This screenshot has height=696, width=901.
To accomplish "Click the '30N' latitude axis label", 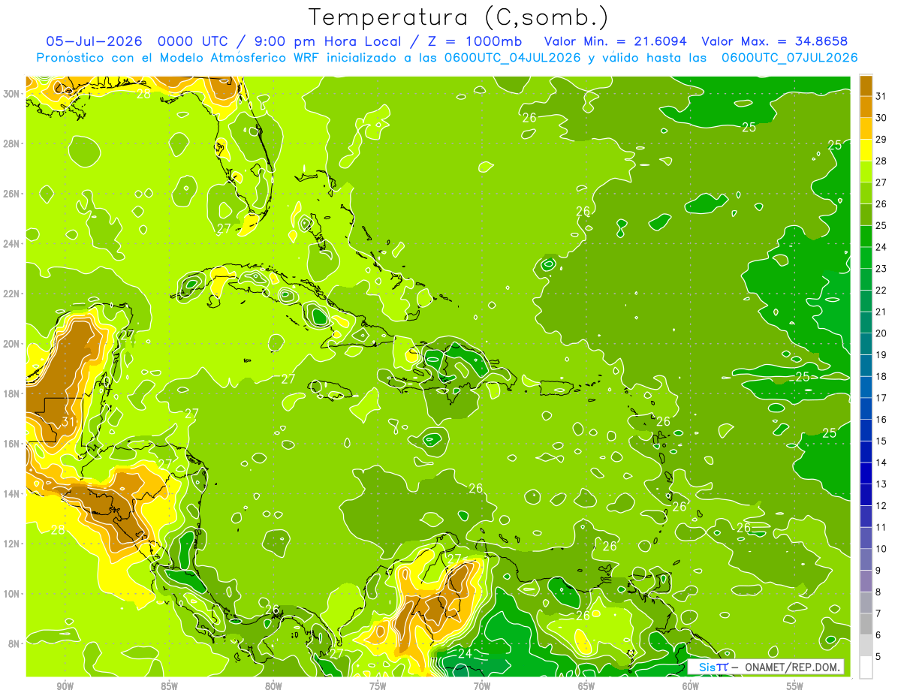I will pos(12,94).
